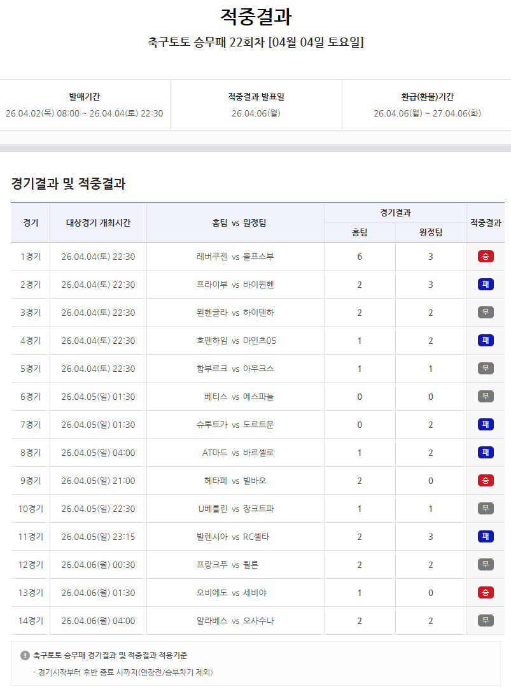Click the 무 badge for 함부르크 vs 아우크스
This screenshot has width=511, height=687.
(486, 368)
